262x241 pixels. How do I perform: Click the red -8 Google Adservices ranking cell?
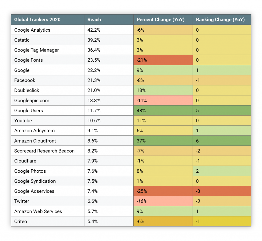click(222, 191)
